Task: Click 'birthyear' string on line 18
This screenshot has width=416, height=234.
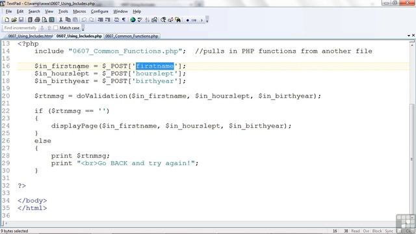Action: 155,81
